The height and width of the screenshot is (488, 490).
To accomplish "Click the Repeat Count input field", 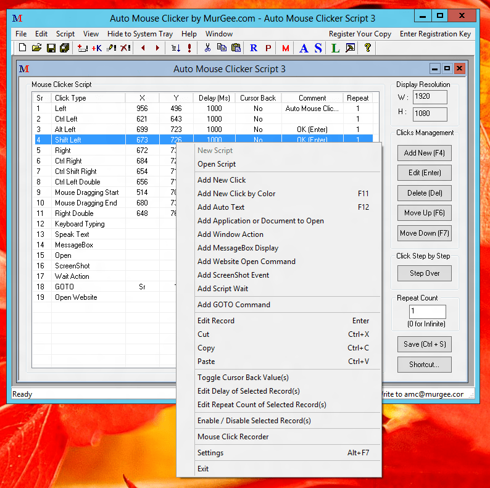I will point(428,312).
